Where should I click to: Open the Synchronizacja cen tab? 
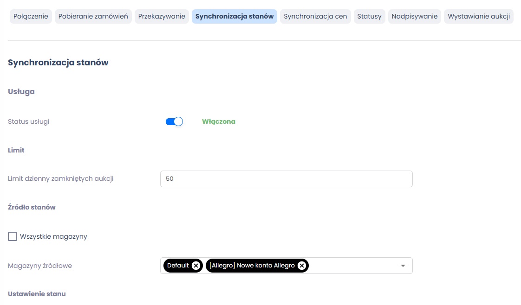(x=315, y=16)
